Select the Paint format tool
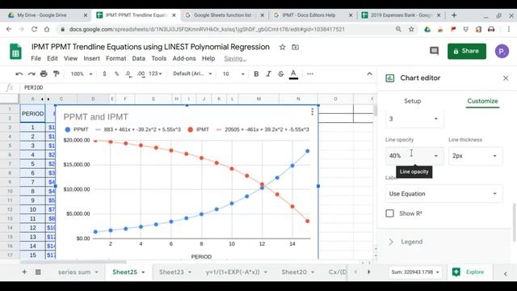The height and width of the screenshot is (291, 517). pyautogui.click(x=57, y=74)
